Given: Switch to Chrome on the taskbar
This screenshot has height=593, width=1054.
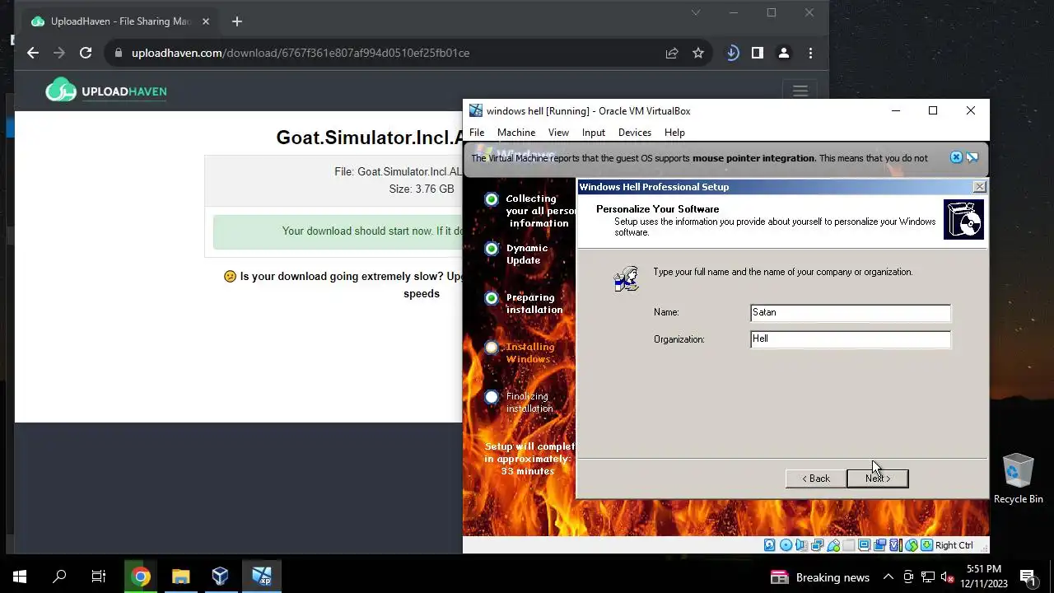Looking at the screenshot, I should pyautogui.click(x=141, y=577).
